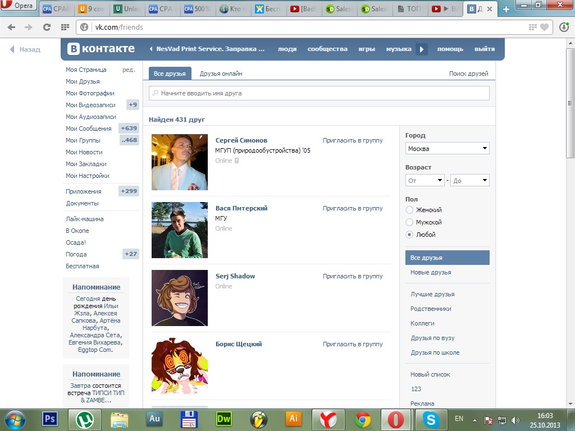Click the friend name search field
Viewport: 575px width, 431px height.
[319, 93]
